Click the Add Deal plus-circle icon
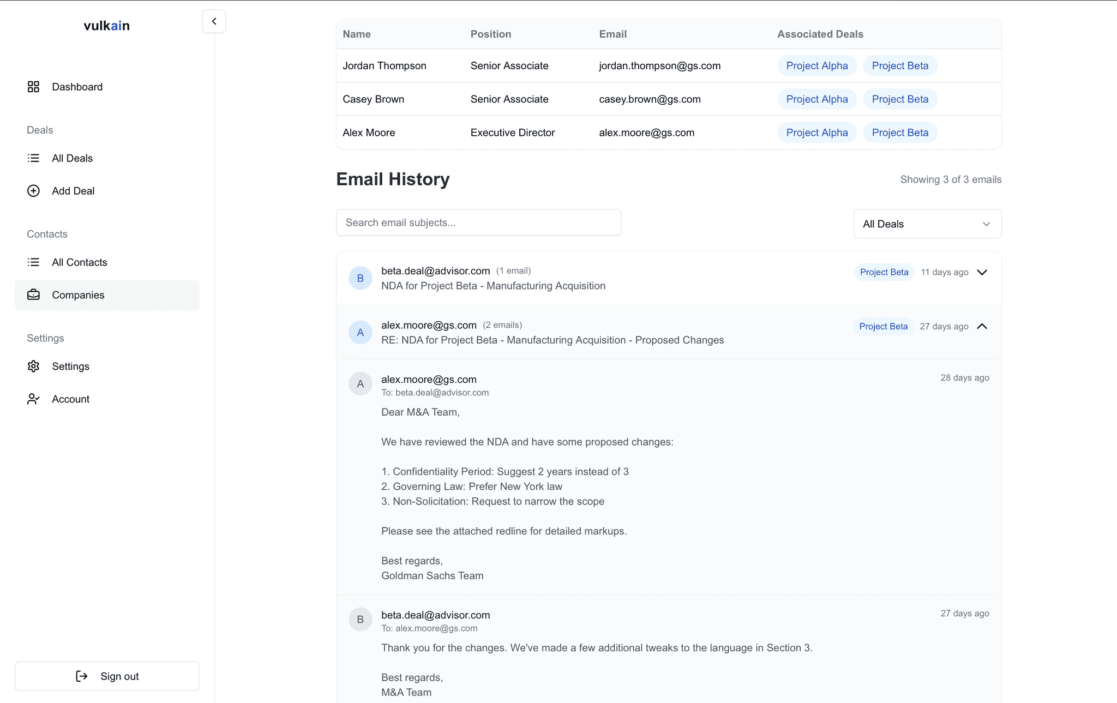This screenshot has width=1117, height=703. (x=33, y=191)
